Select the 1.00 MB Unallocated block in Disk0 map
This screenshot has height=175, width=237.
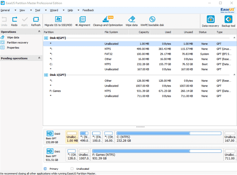tap(72, 137)
